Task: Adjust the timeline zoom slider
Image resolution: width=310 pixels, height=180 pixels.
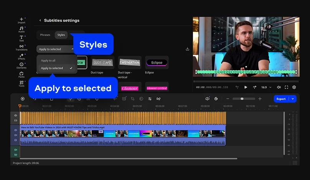Action: tap(242, 99)
